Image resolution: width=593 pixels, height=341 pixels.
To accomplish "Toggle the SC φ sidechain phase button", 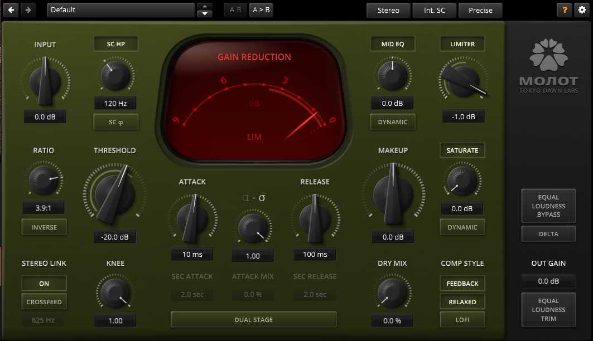I will tap(115, 121).
